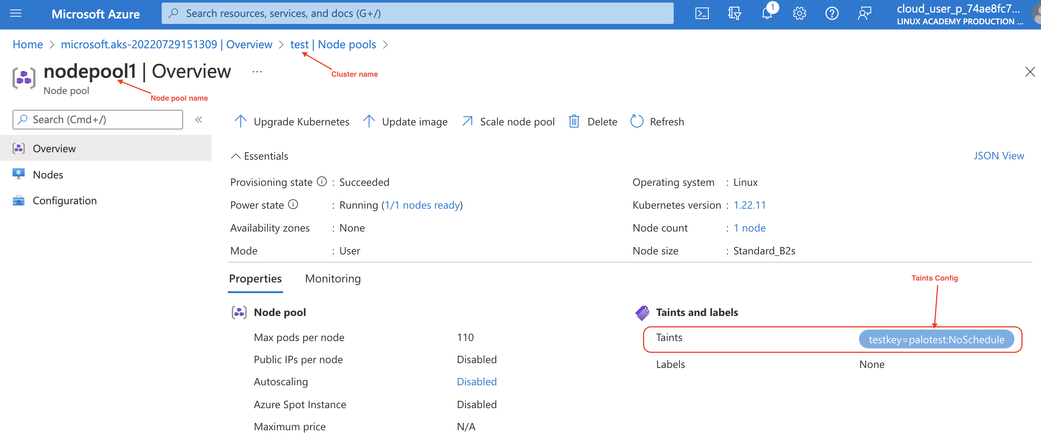1041x438 pixels.
Task: Open the JSON View link
Action: pyautogui.click(x=998, y=156)
